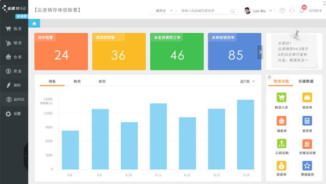Click the 15000 y-axis label
The height and width of the screenshot is (184, 326).
click(x=48, y=99)
